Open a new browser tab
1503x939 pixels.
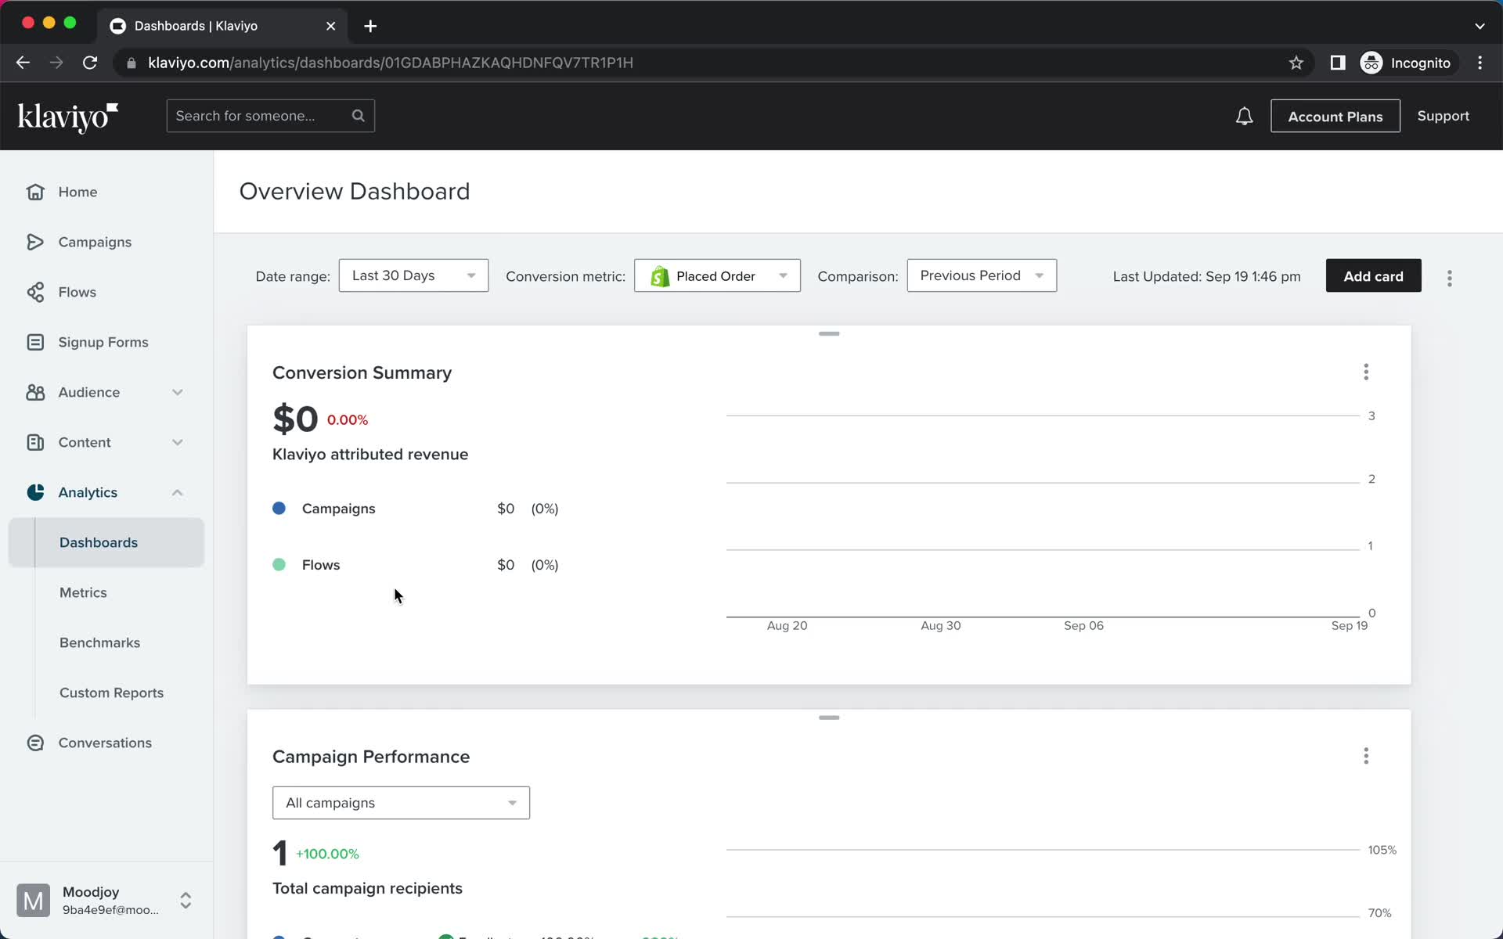[x=370, y=26]
